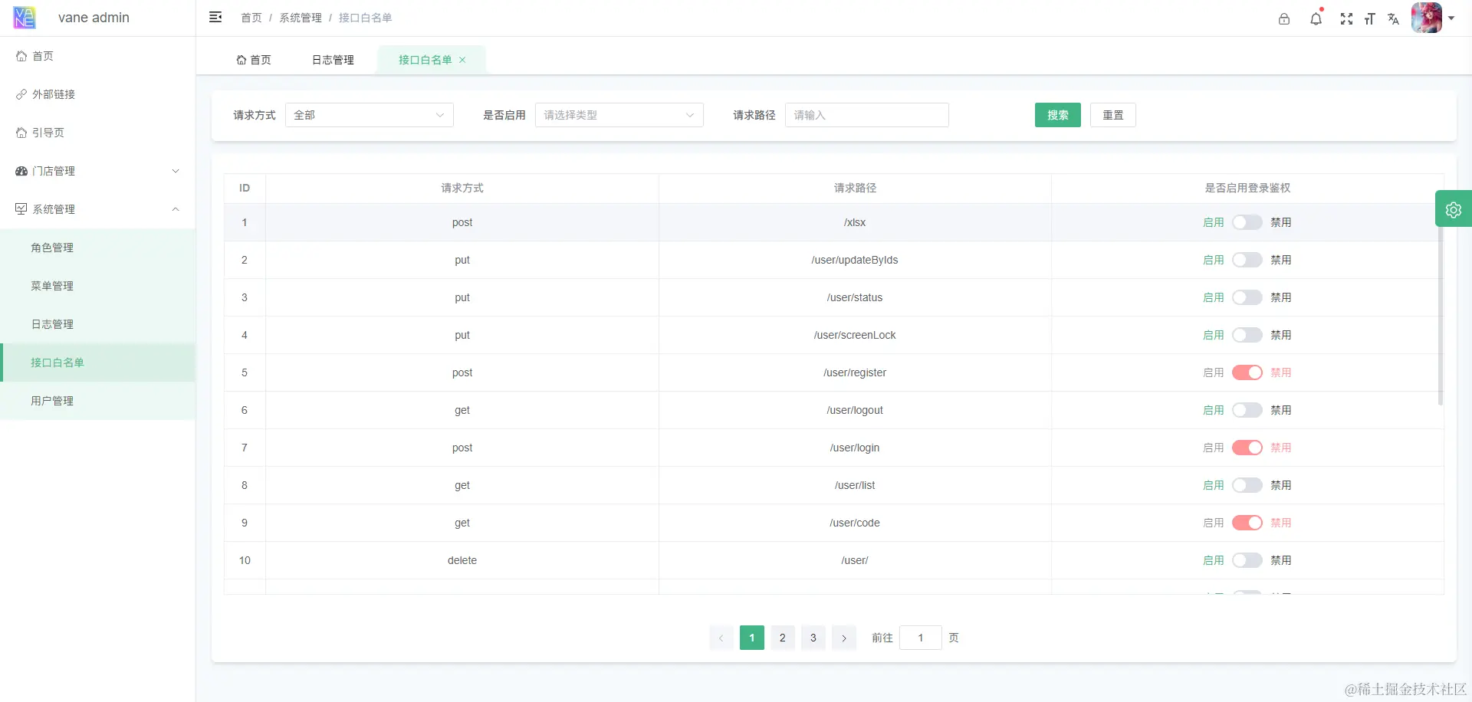The width and height of the screenshot is (1472, 702).
Task: Open the 是否启用 type dropdown
Action: point(619,115)
